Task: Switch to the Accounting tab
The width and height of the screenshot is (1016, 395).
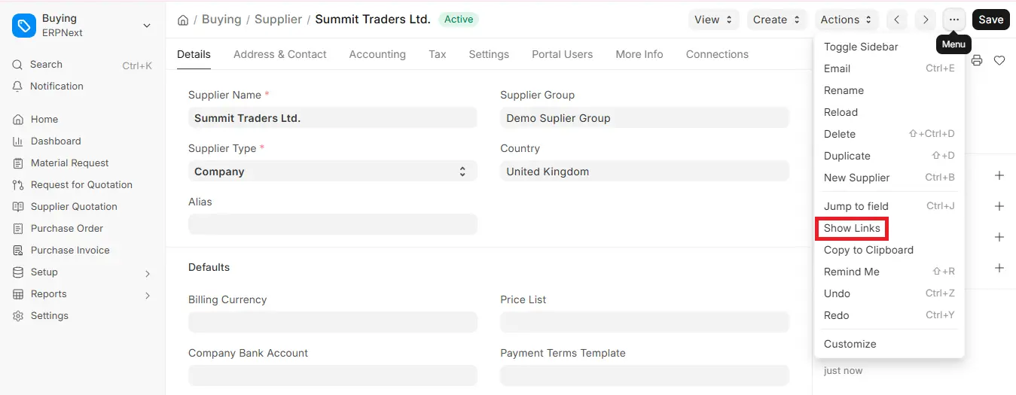Action: click(x=377, y=54)
